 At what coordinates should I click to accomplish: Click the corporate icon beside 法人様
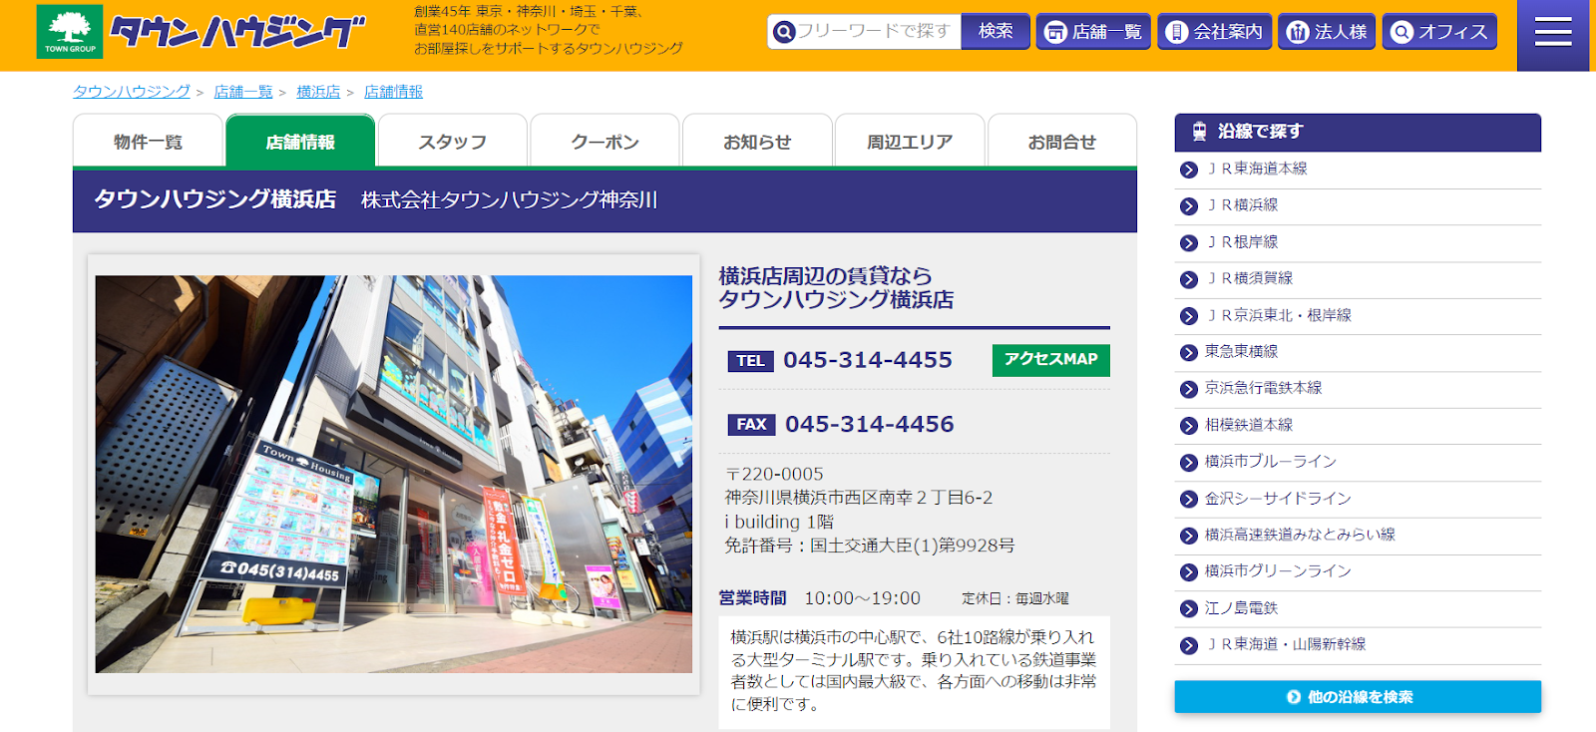click(x=1298, y=32)
